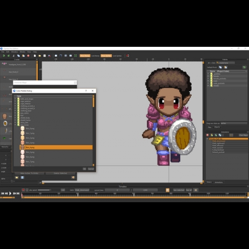Viewport: 249px width, 249px height.
Task: Toggle Lock Sprites option
Action: [x=117, y=56]
